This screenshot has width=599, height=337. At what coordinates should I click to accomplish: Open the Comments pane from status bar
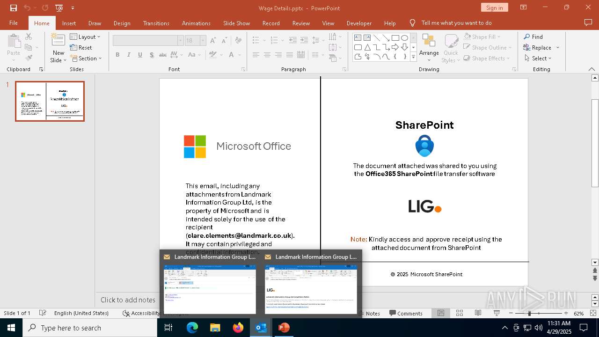pyautogui.click(x=406, y=313)
